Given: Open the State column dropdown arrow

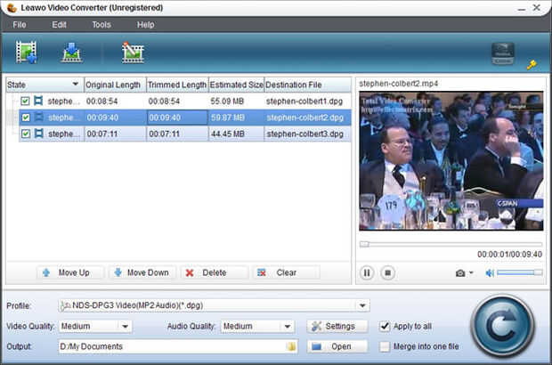Looking at the screenshot, I should 75,84.
